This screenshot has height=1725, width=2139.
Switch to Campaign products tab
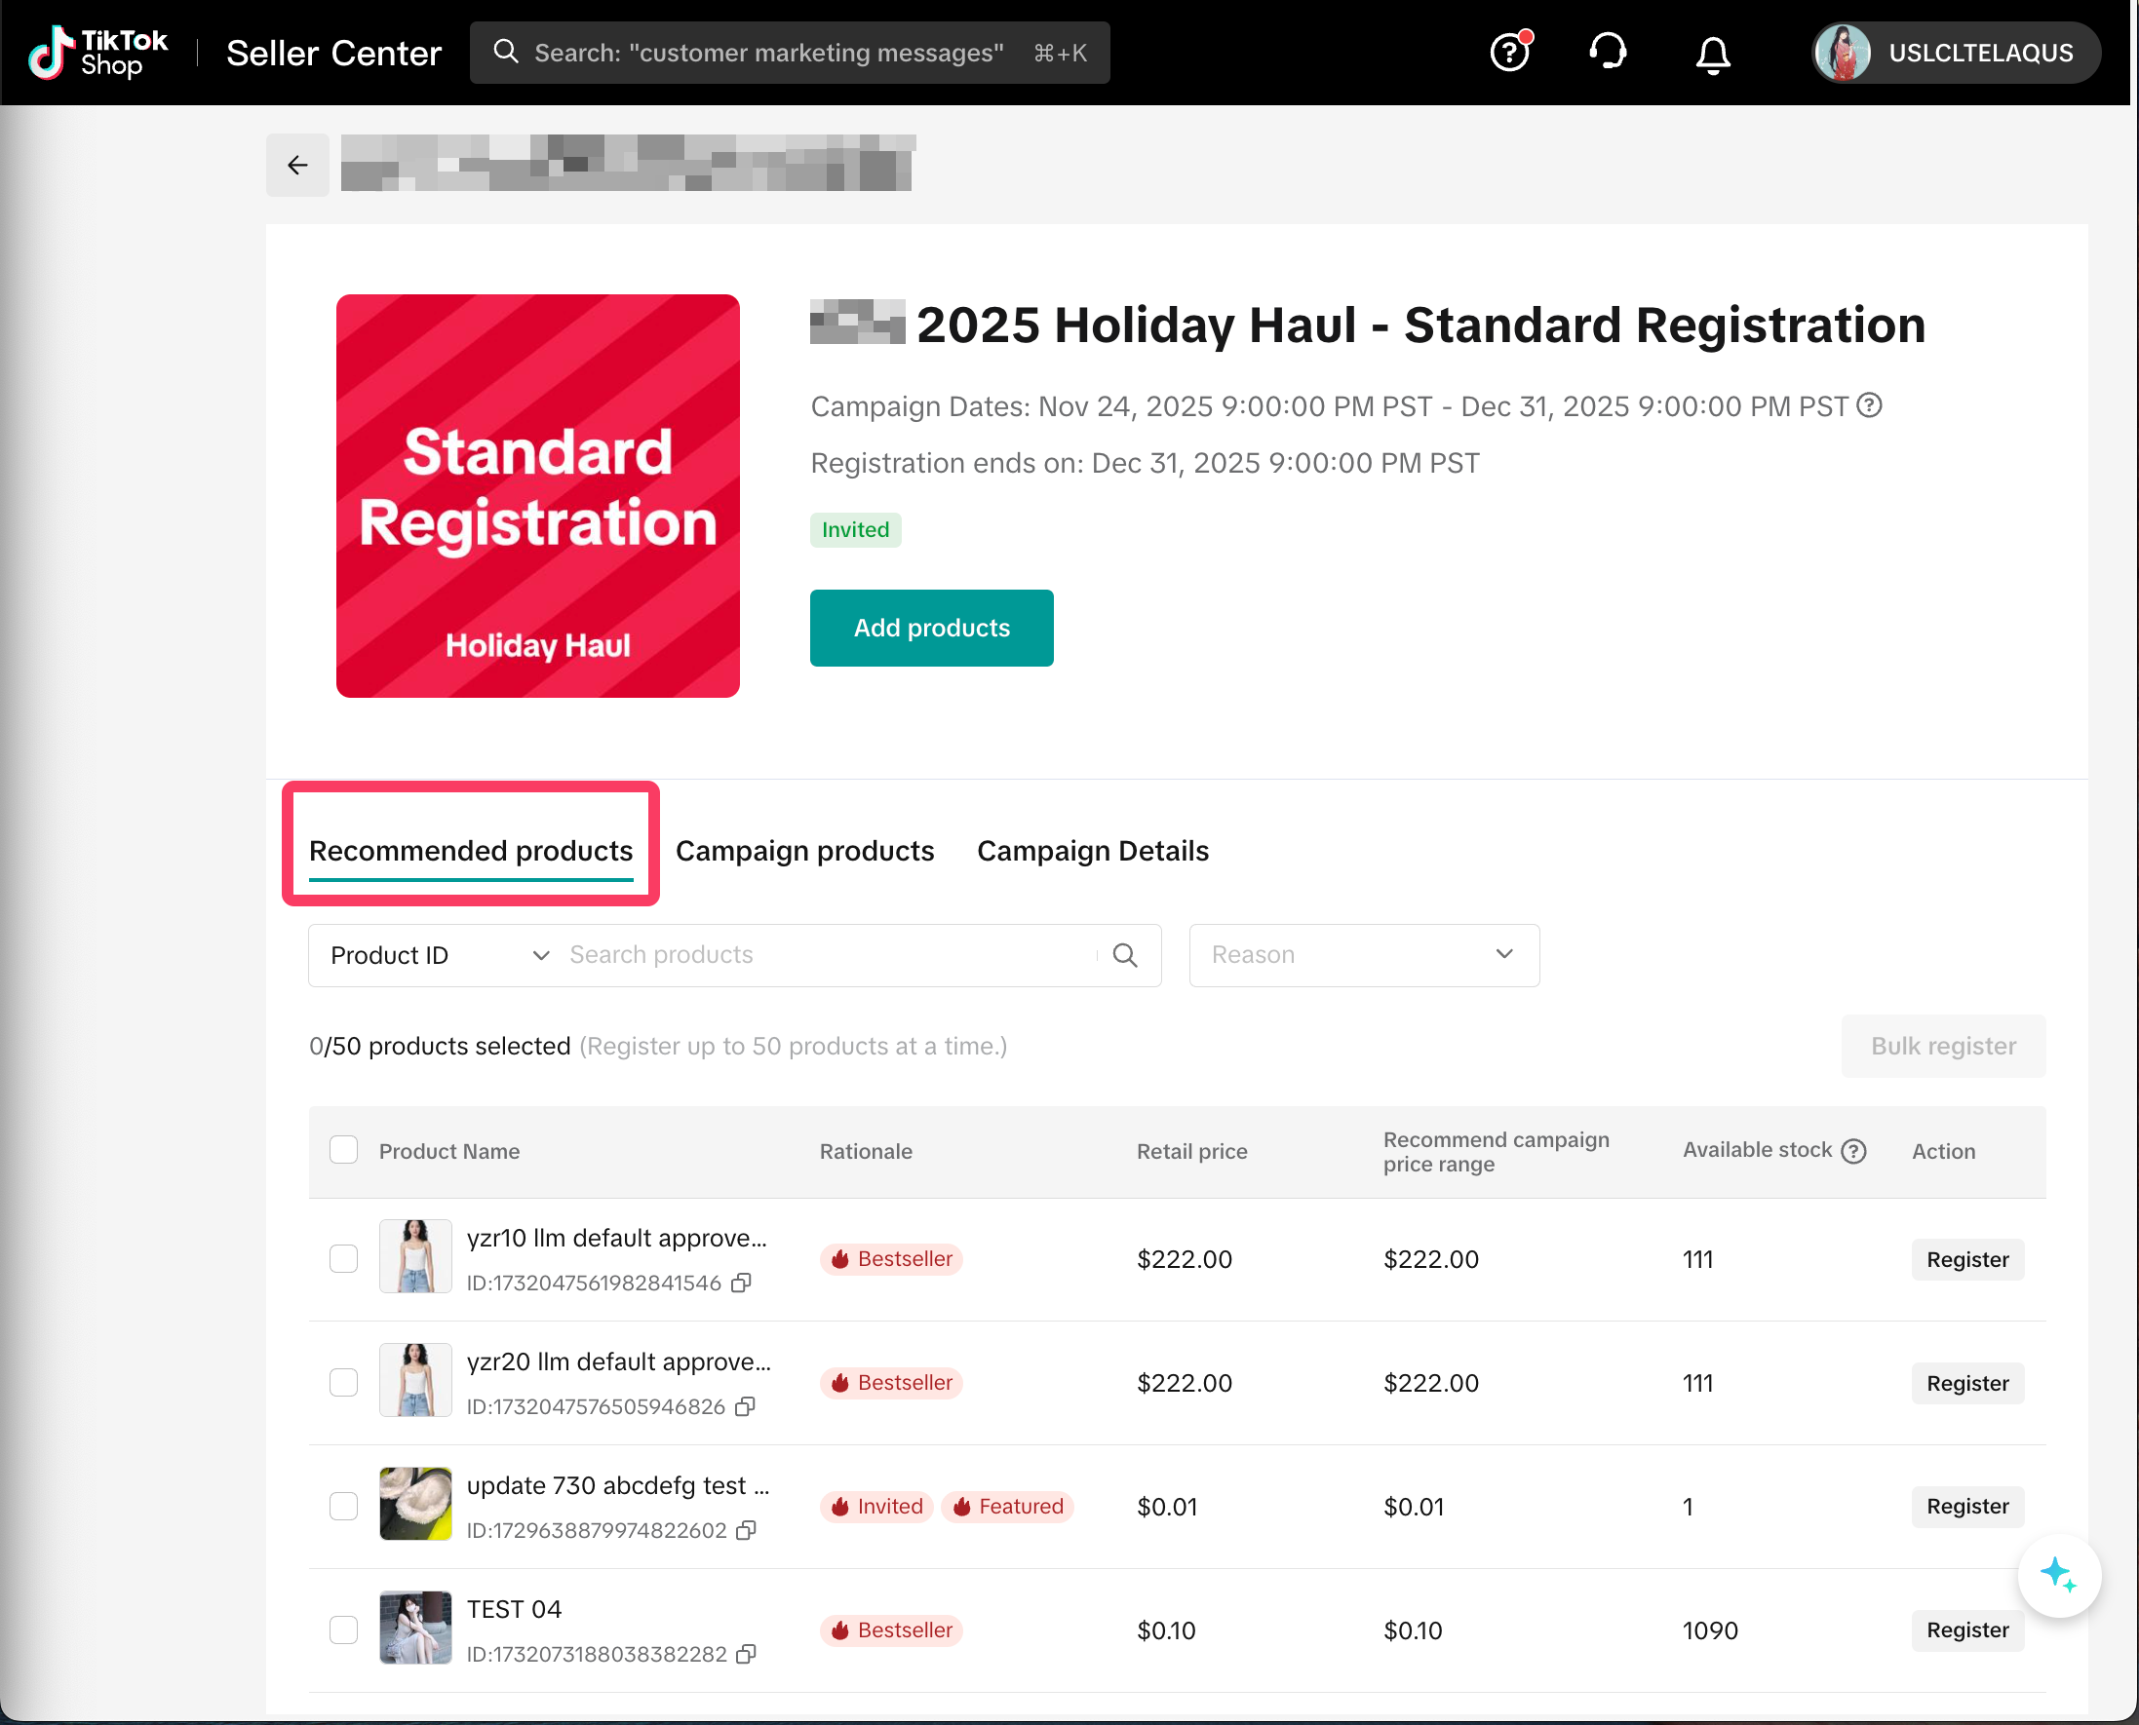[x=804, y=851]
